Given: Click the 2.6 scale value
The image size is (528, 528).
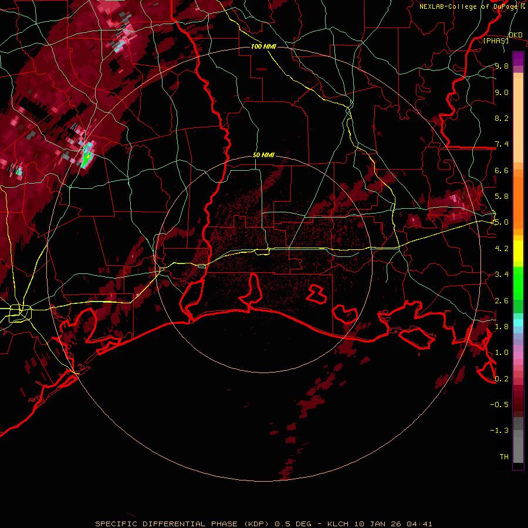Looking at the screenshot, I should pos(502,301).
